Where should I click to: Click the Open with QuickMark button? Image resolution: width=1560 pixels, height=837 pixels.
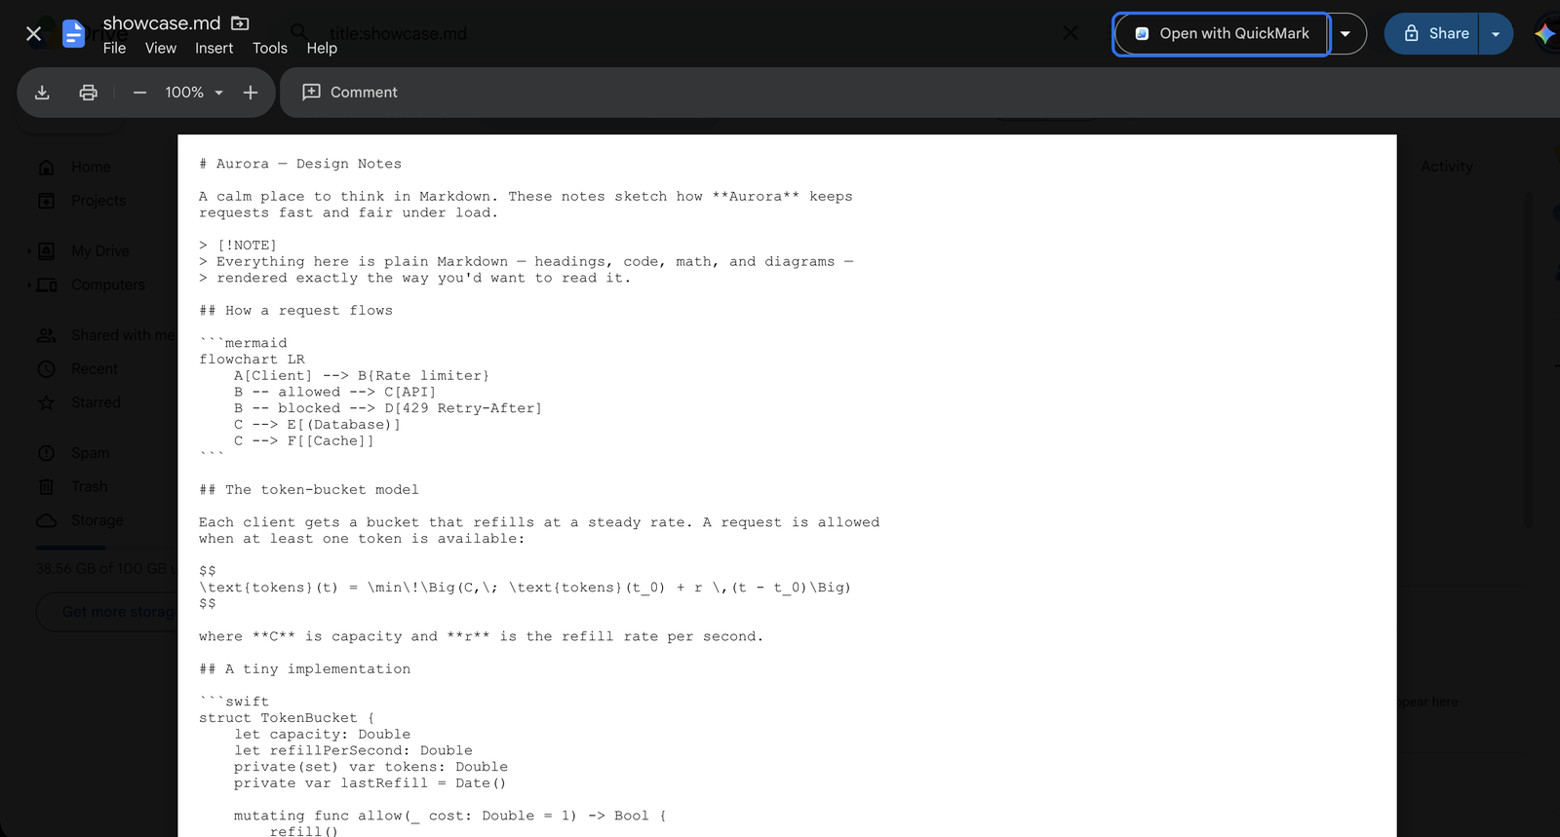[x=1222, y=34]
